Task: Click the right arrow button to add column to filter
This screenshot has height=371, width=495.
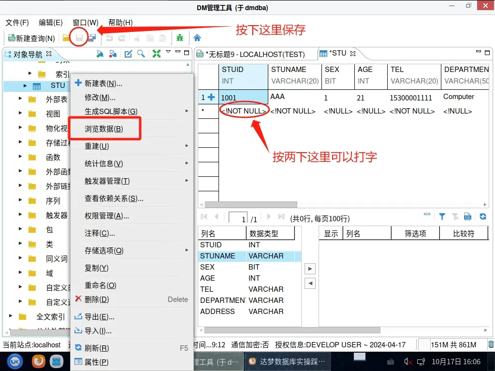Action: (310, 269)
